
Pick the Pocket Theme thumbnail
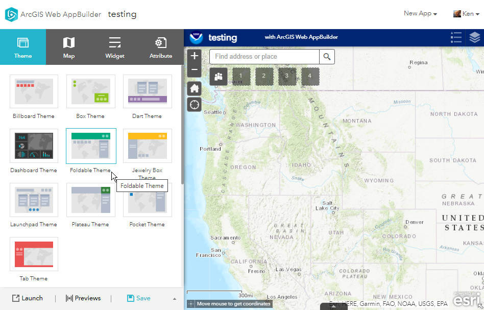point(148,204)
